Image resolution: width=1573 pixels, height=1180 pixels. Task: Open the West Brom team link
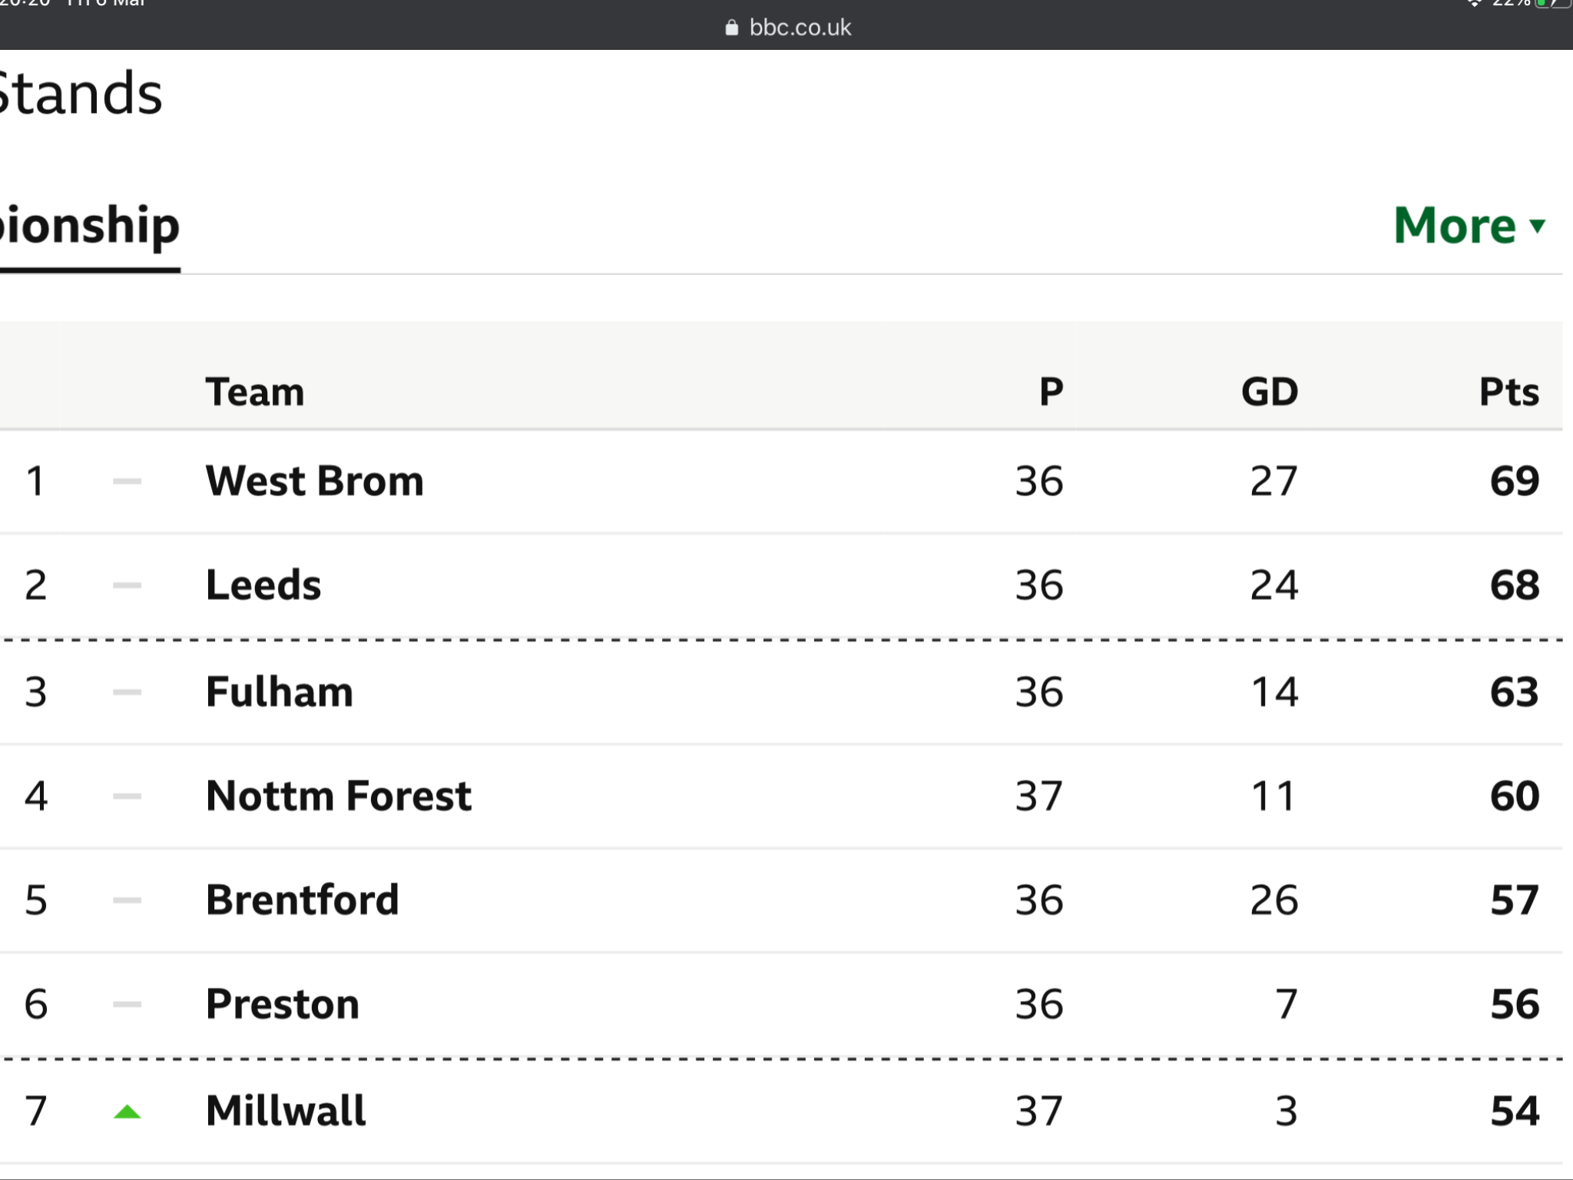pos(315,481)
